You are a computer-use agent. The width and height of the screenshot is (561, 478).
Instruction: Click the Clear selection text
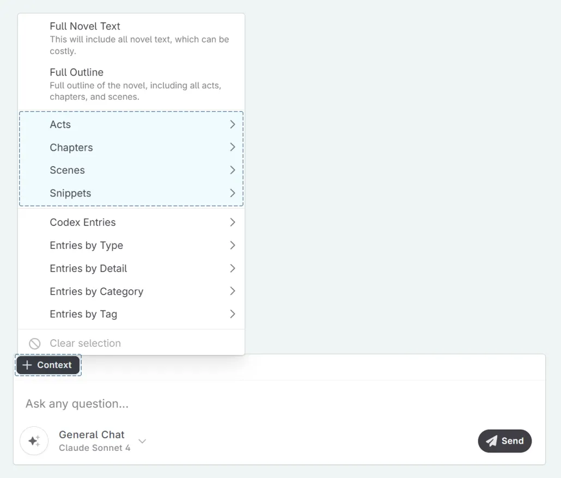[x=86, y=344]
